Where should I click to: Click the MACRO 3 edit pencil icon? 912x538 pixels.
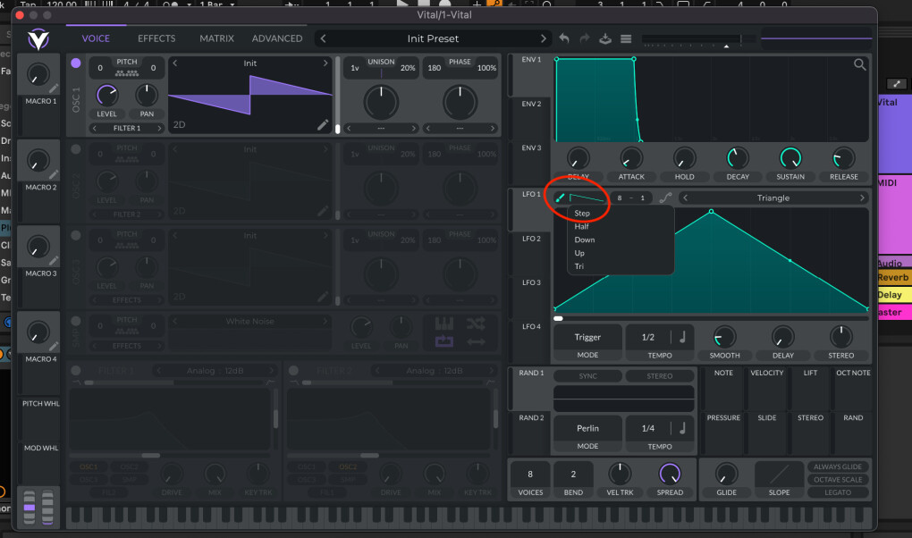click(54, 260)
